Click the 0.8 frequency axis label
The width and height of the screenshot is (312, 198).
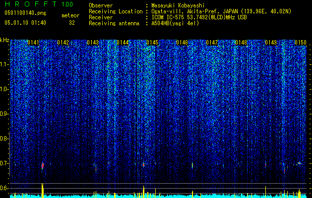pyautogui.click(x=4, y=139)
